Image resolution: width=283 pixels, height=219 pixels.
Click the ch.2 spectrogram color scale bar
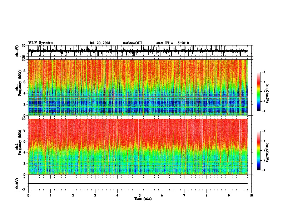tap(259, 151)
